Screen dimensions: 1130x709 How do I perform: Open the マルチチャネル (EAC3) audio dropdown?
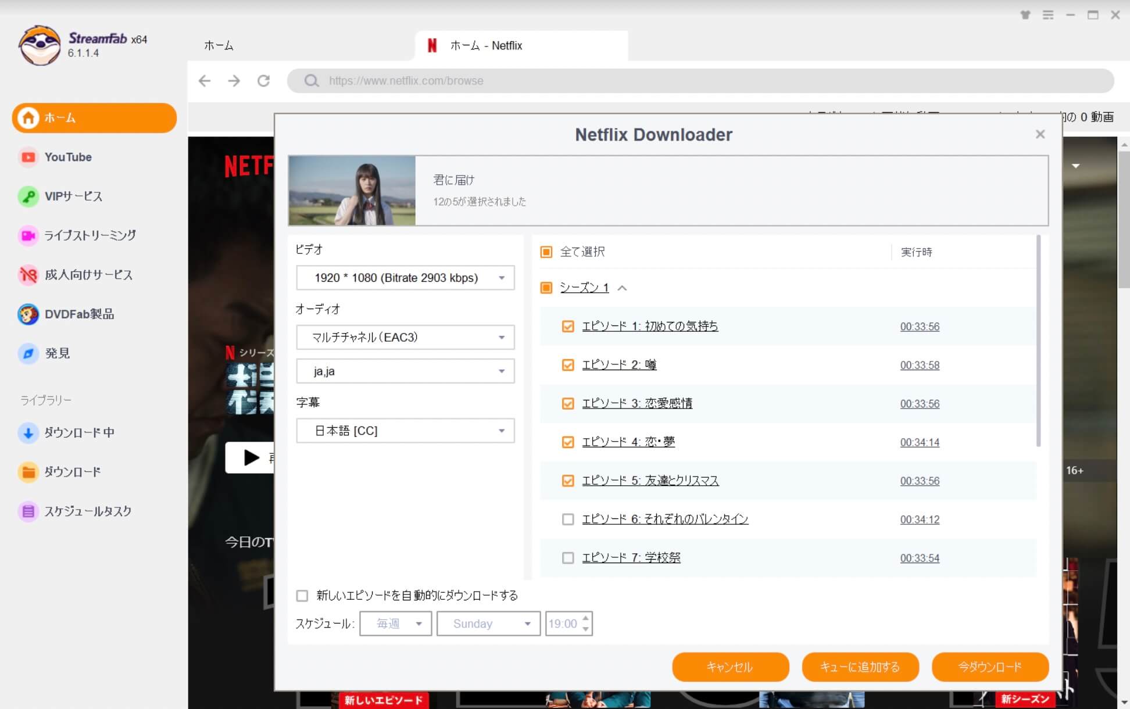pyautogui.click(x=405, y=338)
